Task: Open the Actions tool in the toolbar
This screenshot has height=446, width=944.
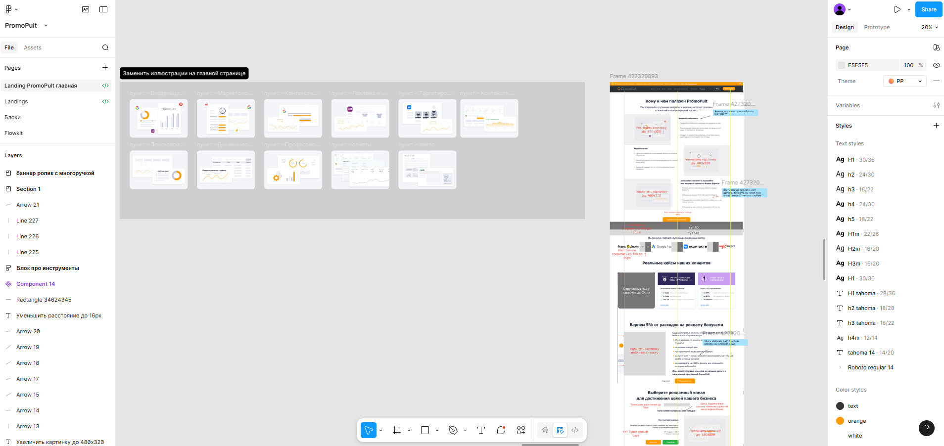Action: tap(521, 430)
